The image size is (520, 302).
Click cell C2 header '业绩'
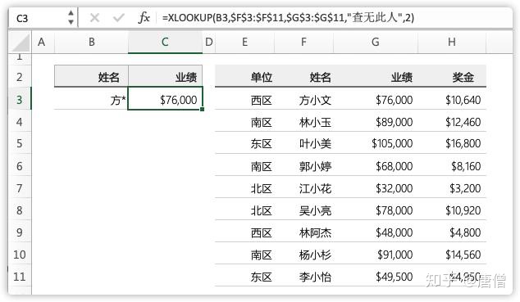(165, 76)
